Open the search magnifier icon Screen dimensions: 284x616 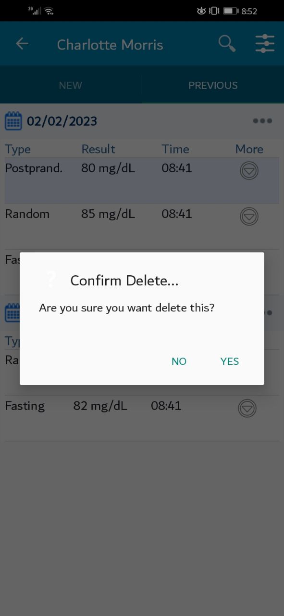click(227, 44)
